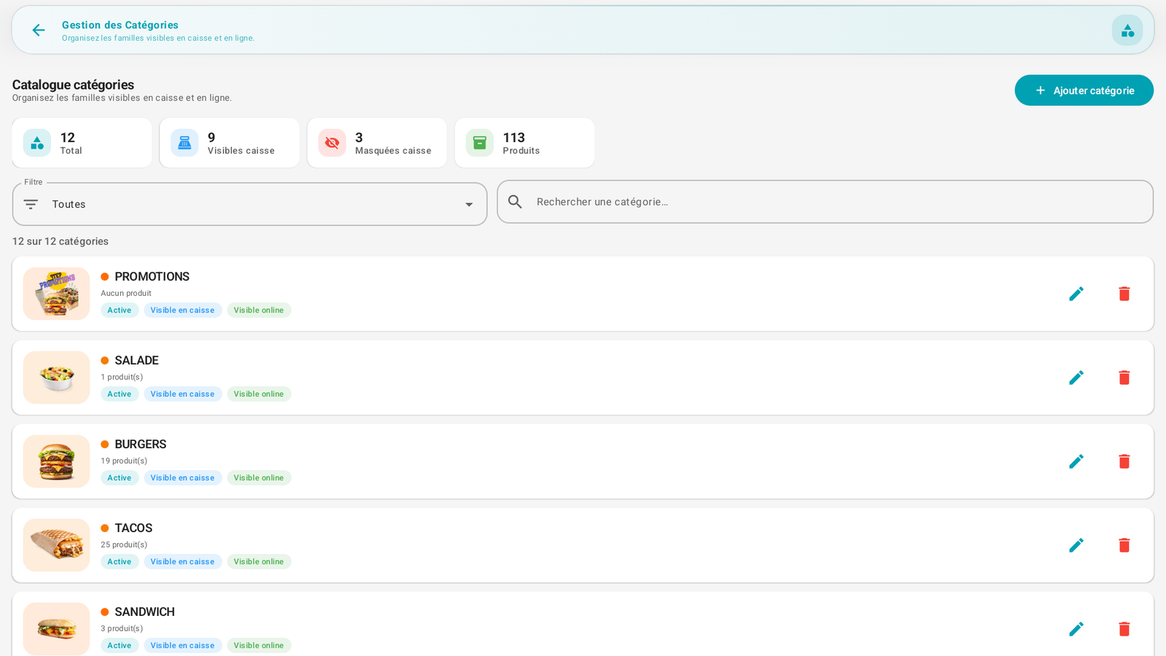1166x656 pixels.
Task: Click the Filtre dropdown arrow
Action: pyautogui.click(x=469, y=205)
